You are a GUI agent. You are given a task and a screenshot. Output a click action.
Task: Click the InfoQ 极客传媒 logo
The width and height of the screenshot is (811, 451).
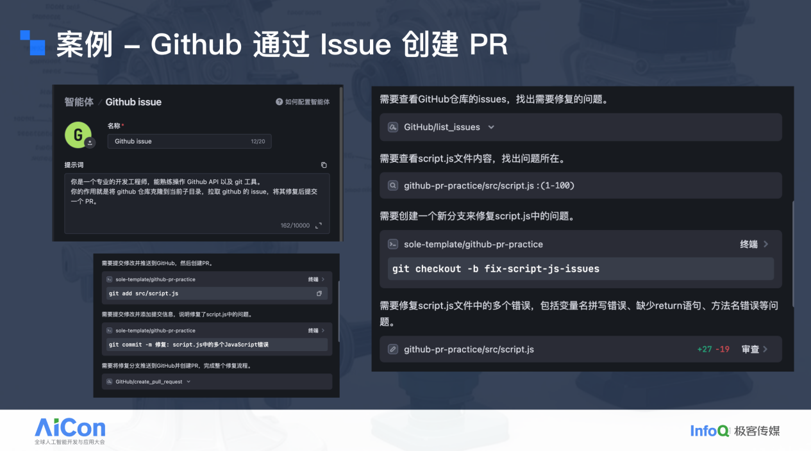(x=735, y=430)
